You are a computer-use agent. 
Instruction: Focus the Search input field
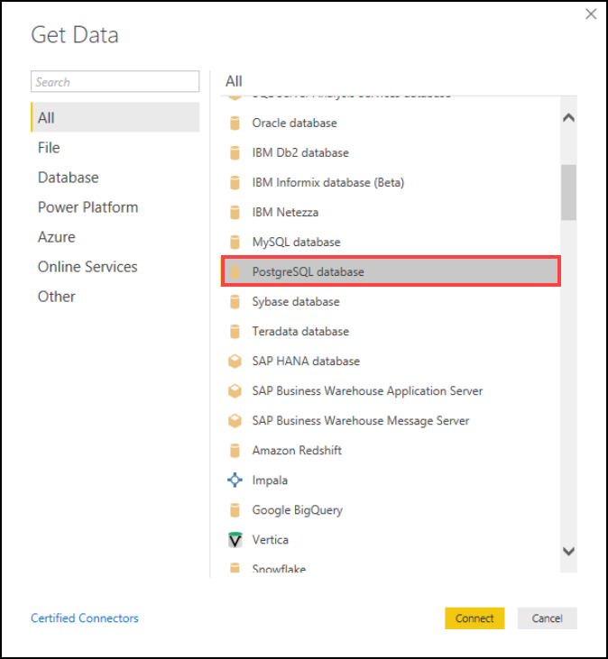(115, 82)
